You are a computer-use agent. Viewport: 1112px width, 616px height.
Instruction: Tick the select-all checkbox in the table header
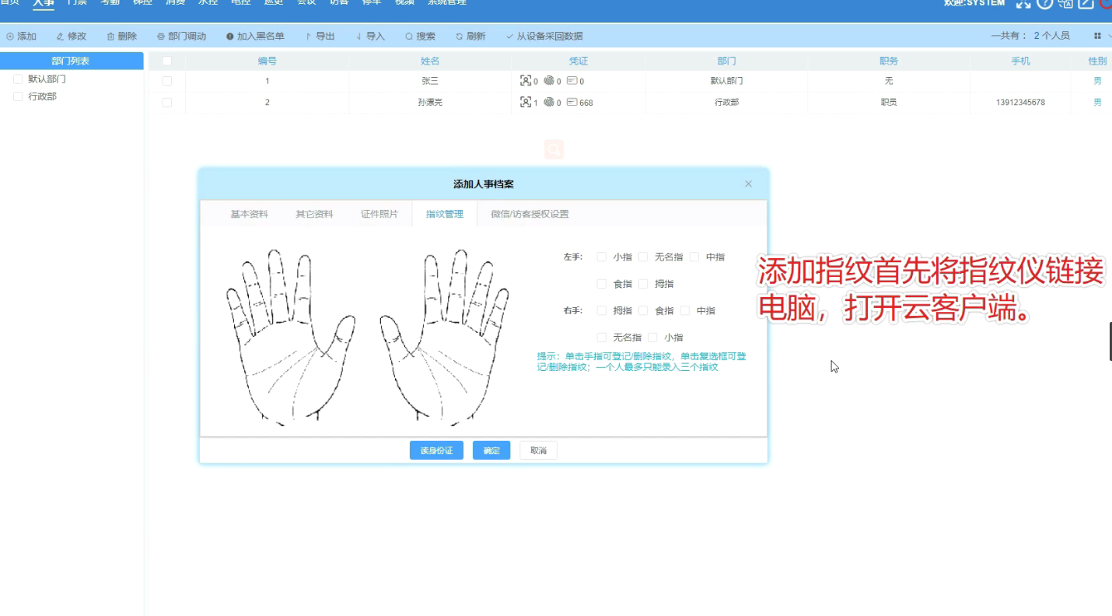(167, 61)
